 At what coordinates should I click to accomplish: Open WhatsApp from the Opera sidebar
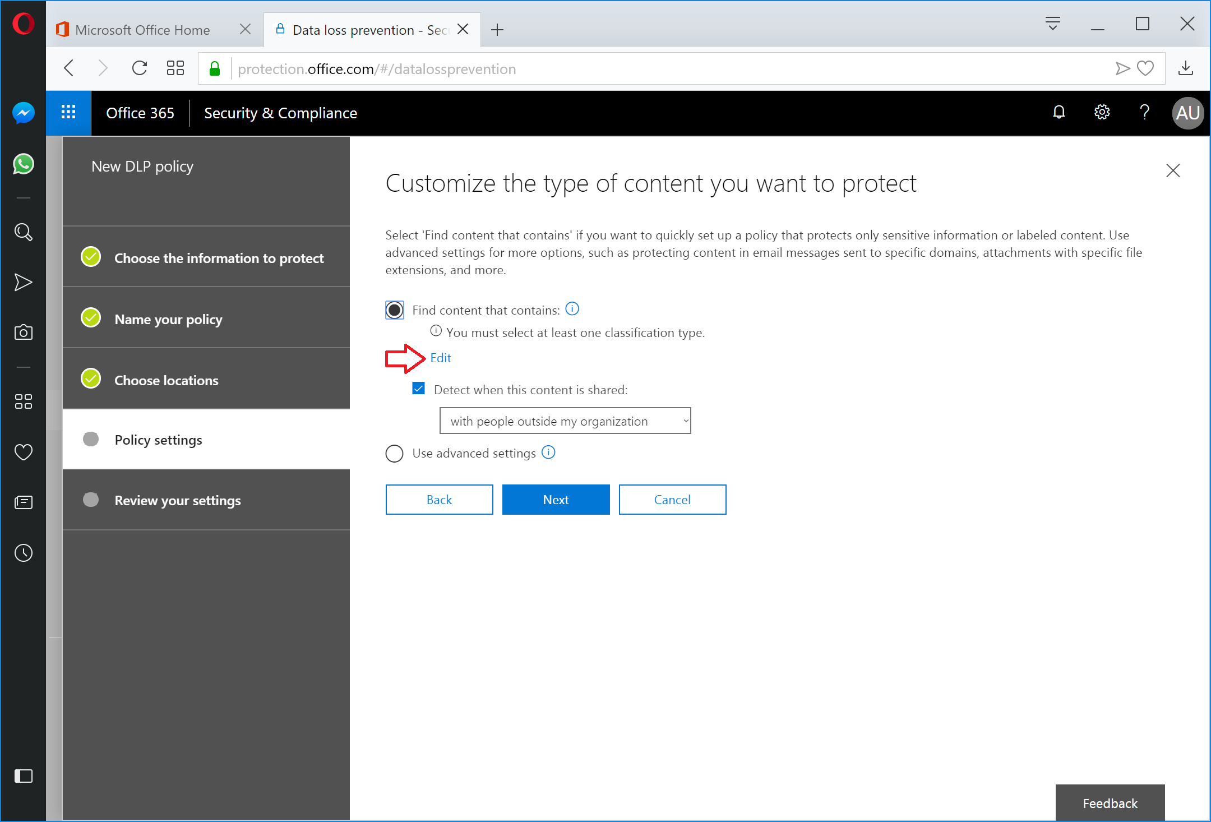tap(23, 164)
